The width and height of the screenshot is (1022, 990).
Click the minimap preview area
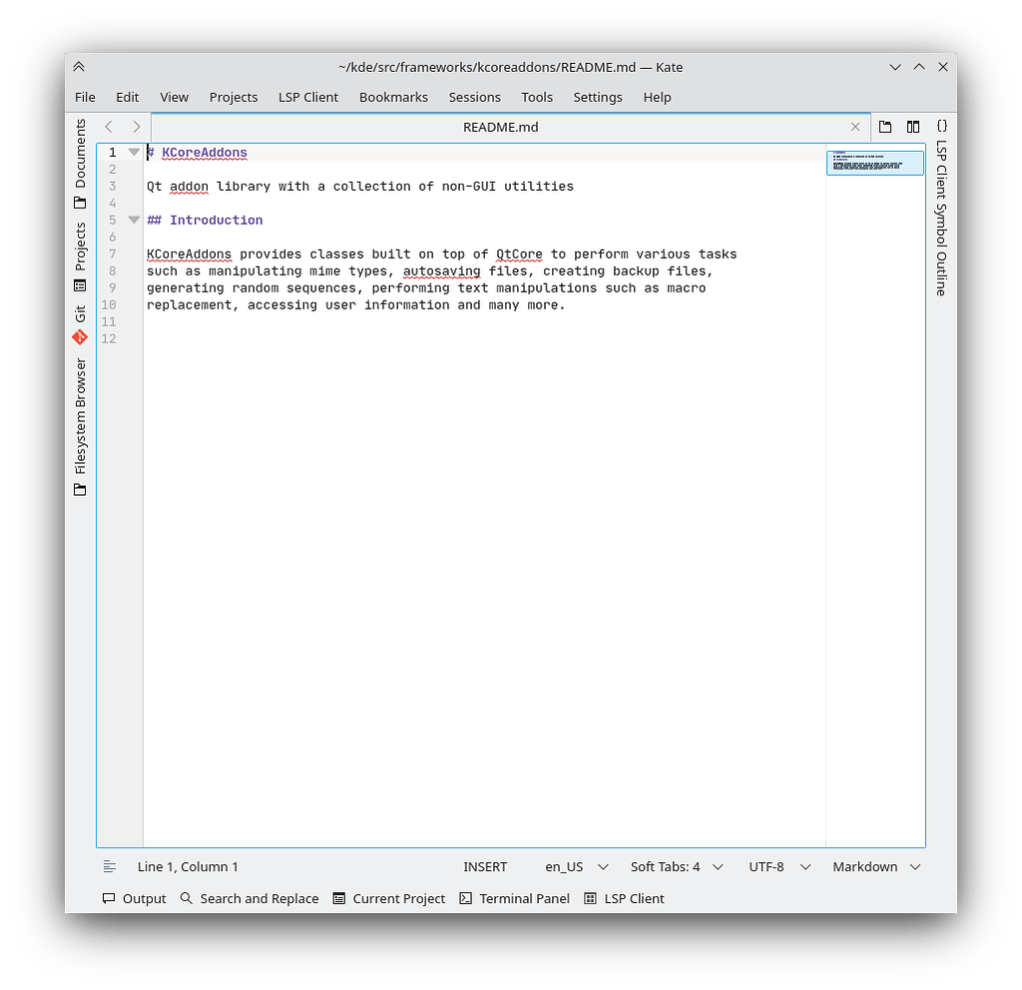[x=874, y=163]
